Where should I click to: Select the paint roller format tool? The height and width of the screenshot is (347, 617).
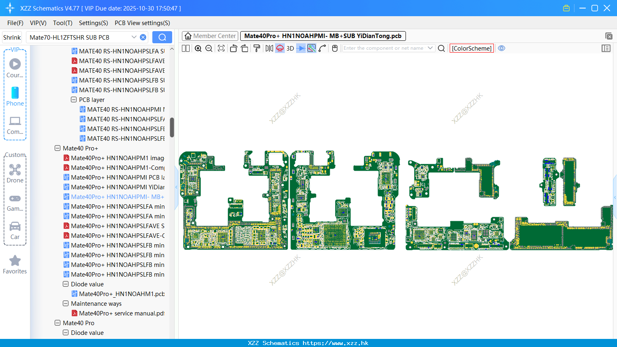point(257,49)
